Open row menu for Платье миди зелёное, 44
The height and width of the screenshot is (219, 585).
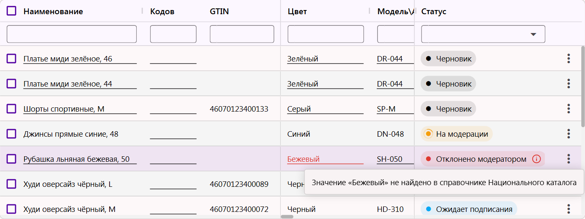[x=568, y=84]
